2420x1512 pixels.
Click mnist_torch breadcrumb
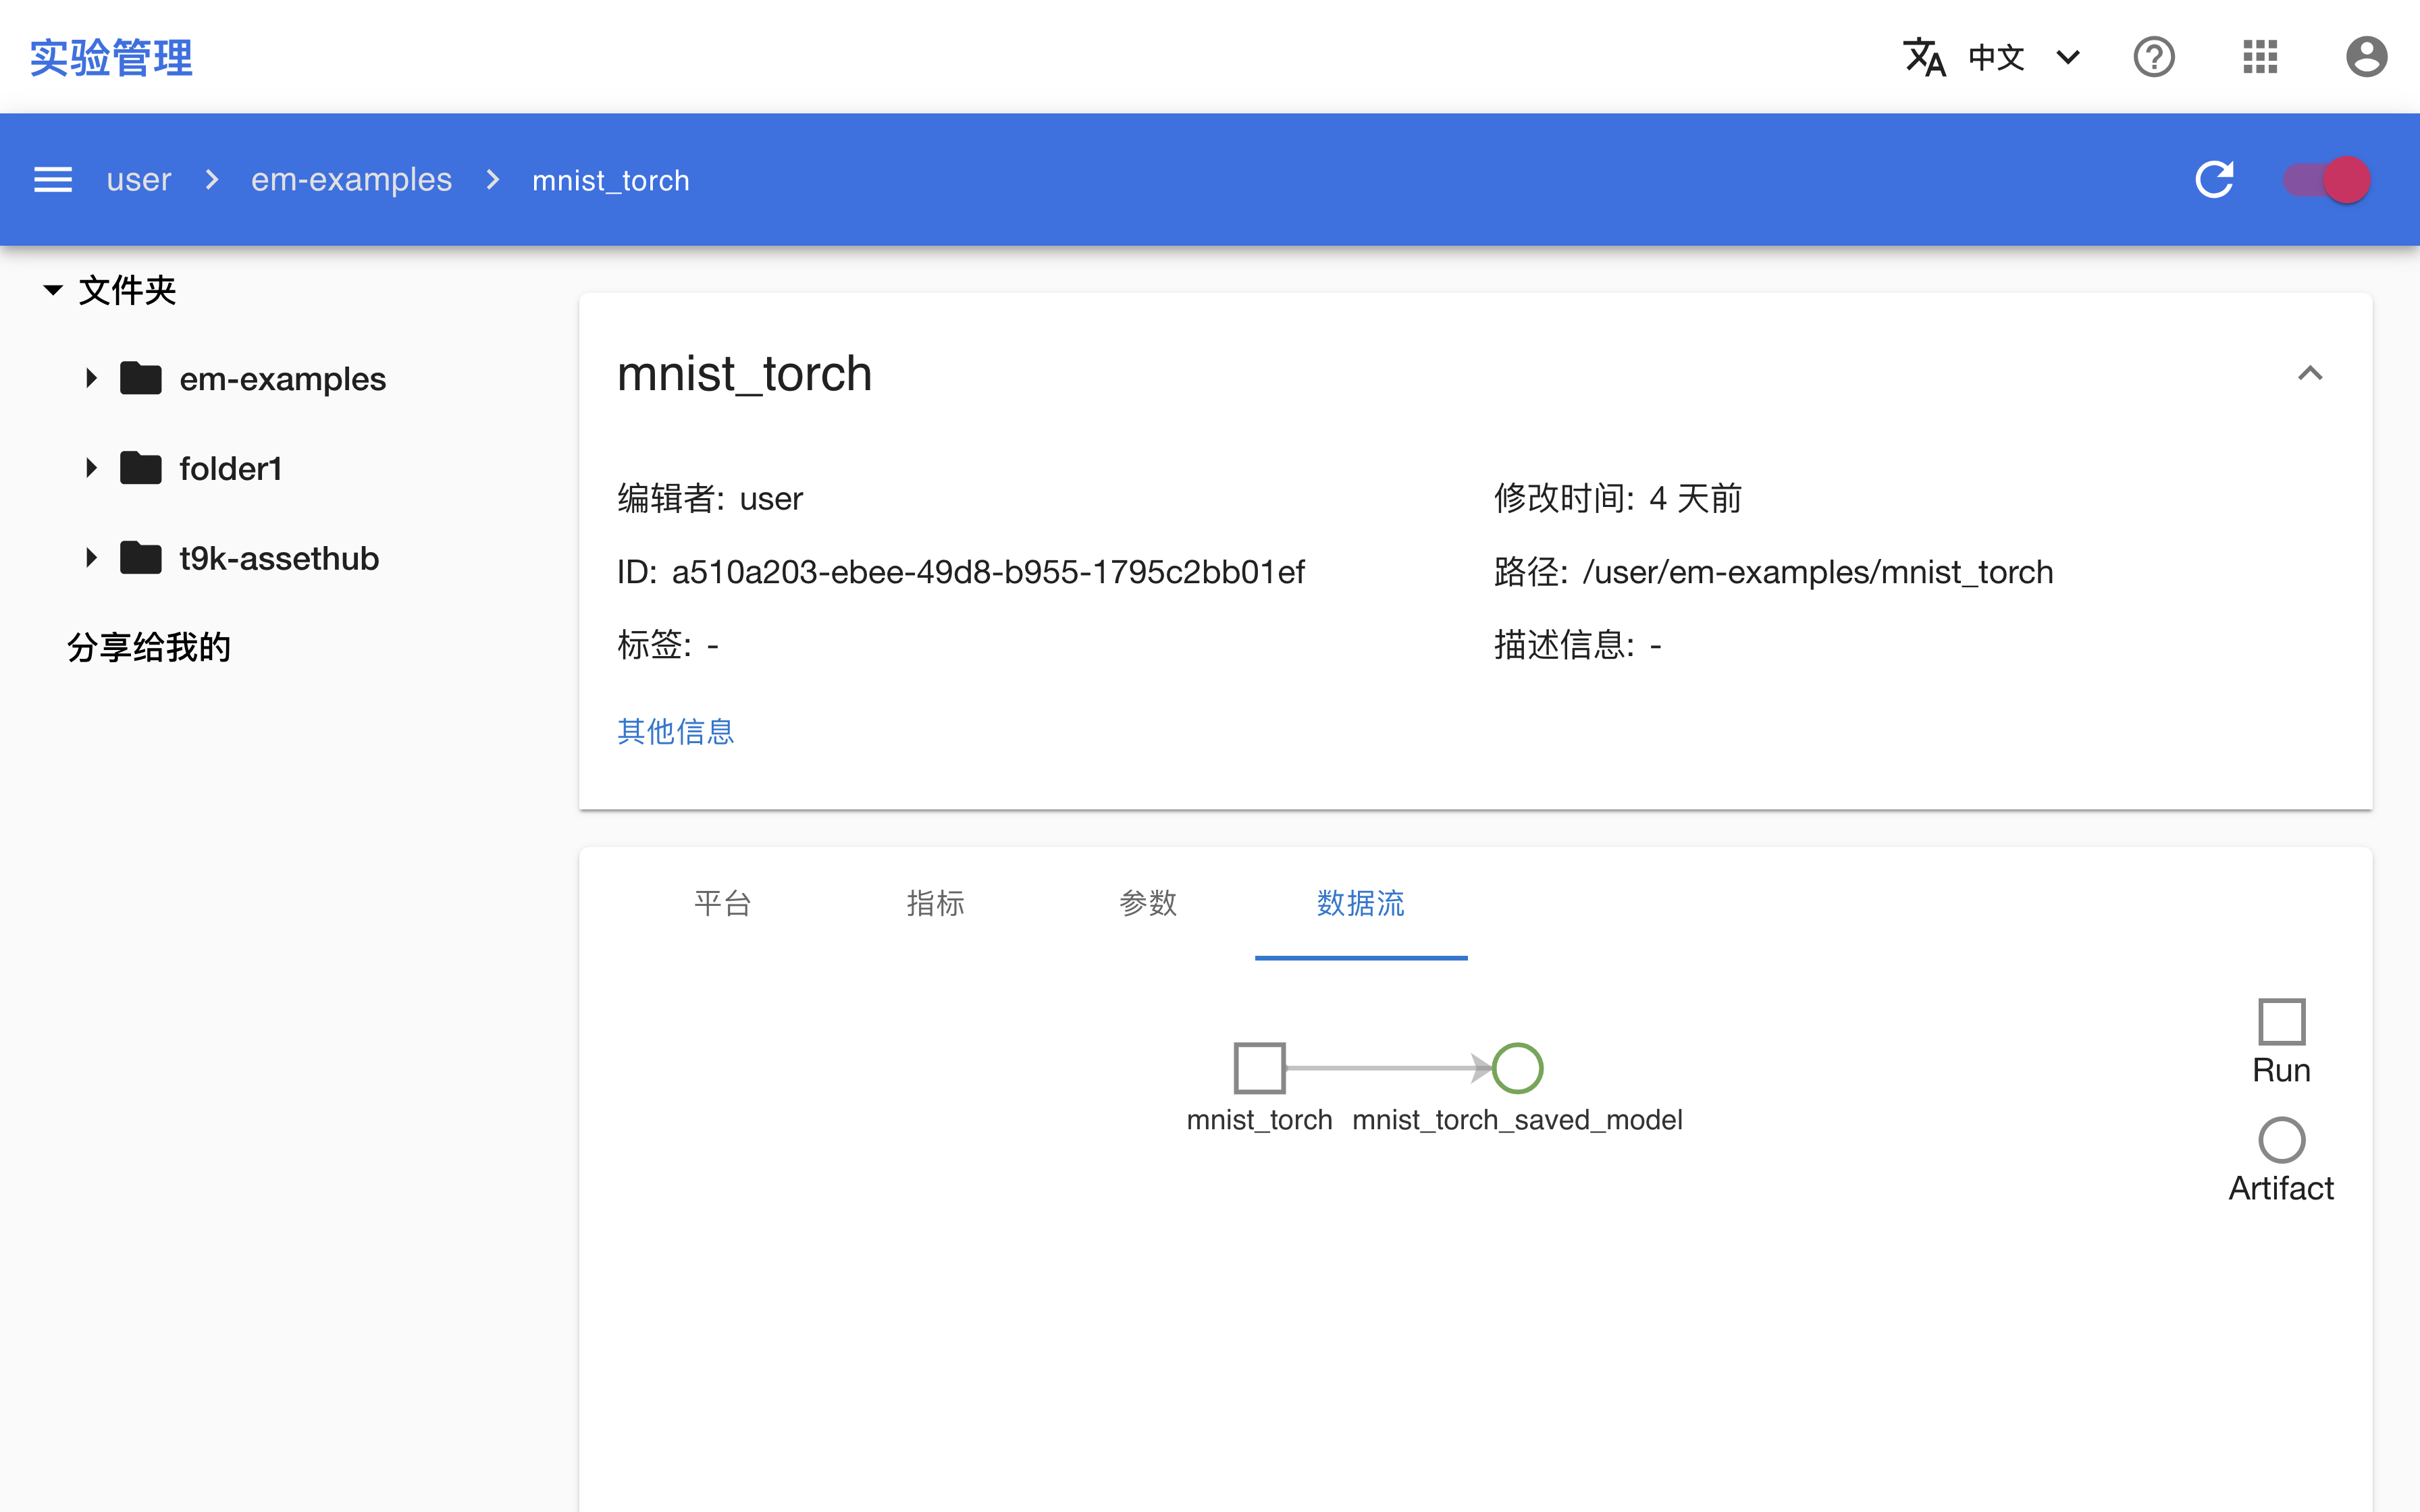coord(611,180)
